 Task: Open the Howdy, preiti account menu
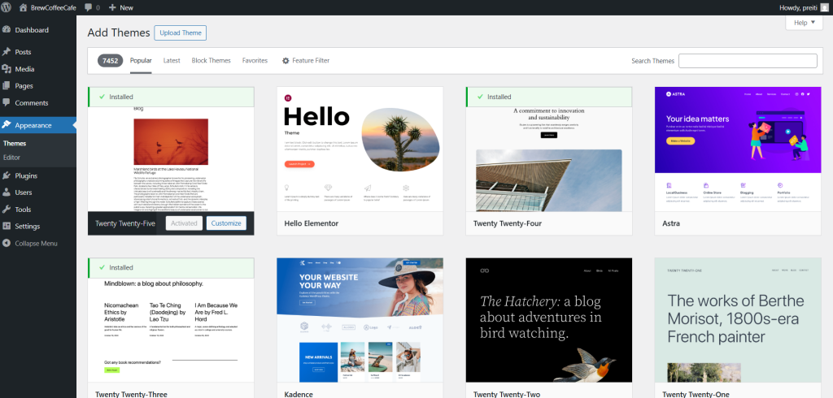[803, 7]
